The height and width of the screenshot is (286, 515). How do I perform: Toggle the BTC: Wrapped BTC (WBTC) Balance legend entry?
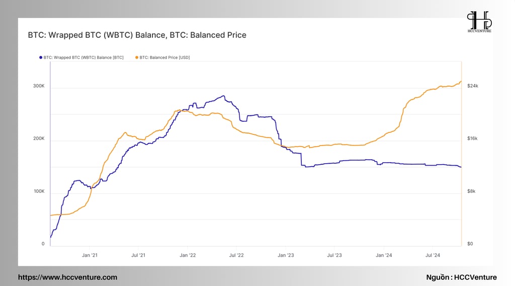coord(81,57)
